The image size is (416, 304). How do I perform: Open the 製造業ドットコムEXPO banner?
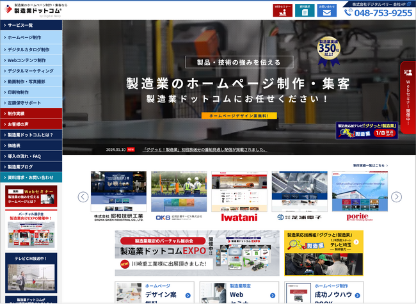coord(197,253)
